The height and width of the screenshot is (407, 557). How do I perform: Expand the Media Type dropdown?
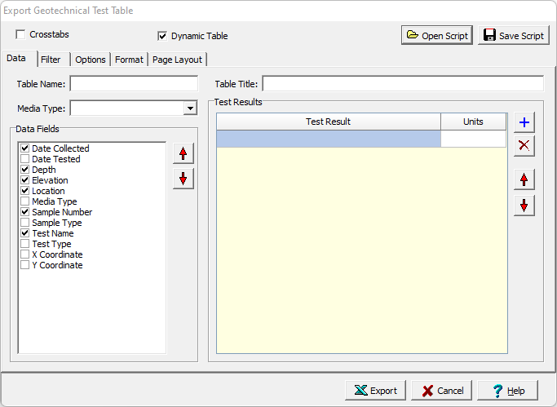[190, 108]
